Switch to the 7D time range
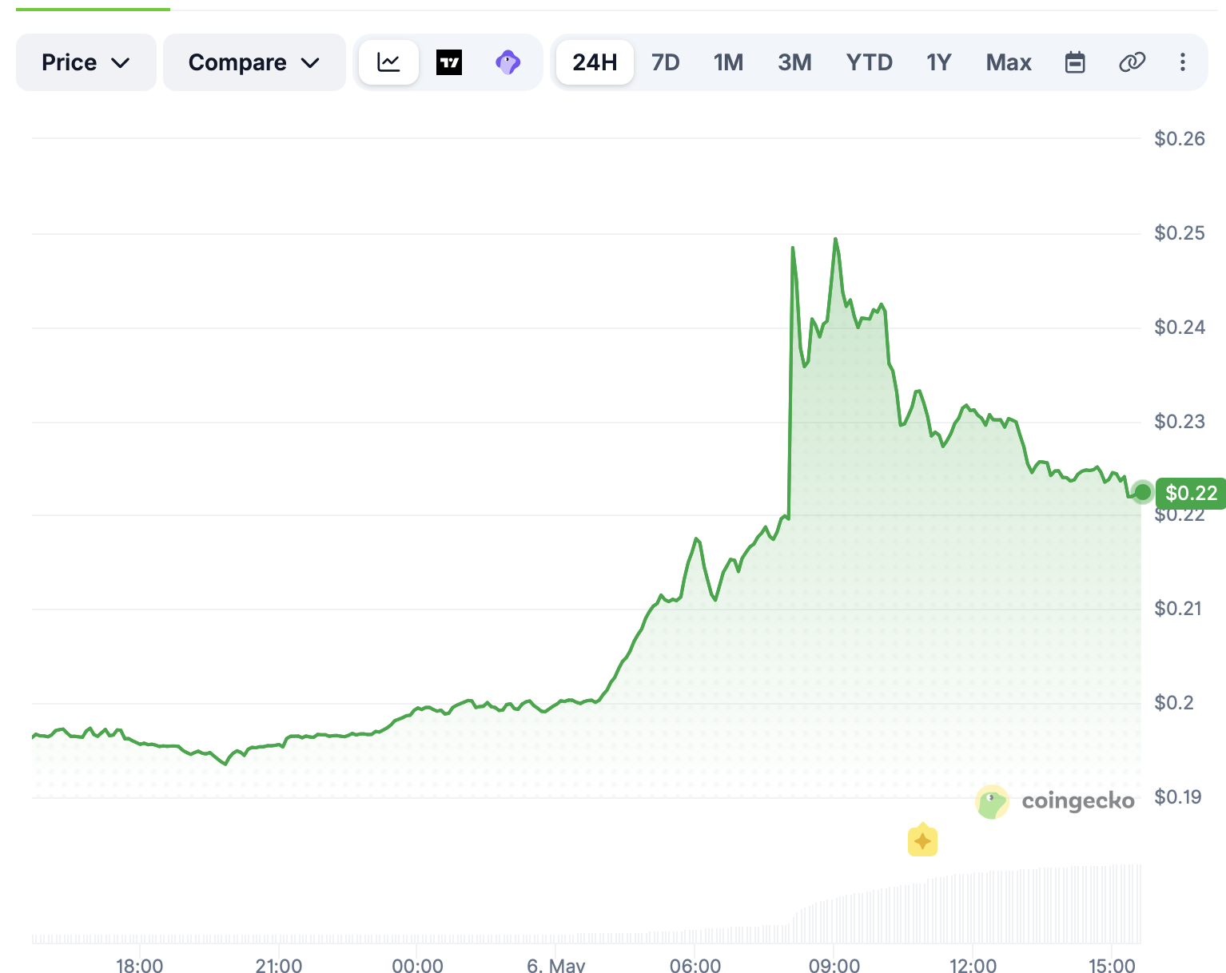The height and width of the screenshot is (973, 1226). (x=665, y=62)
